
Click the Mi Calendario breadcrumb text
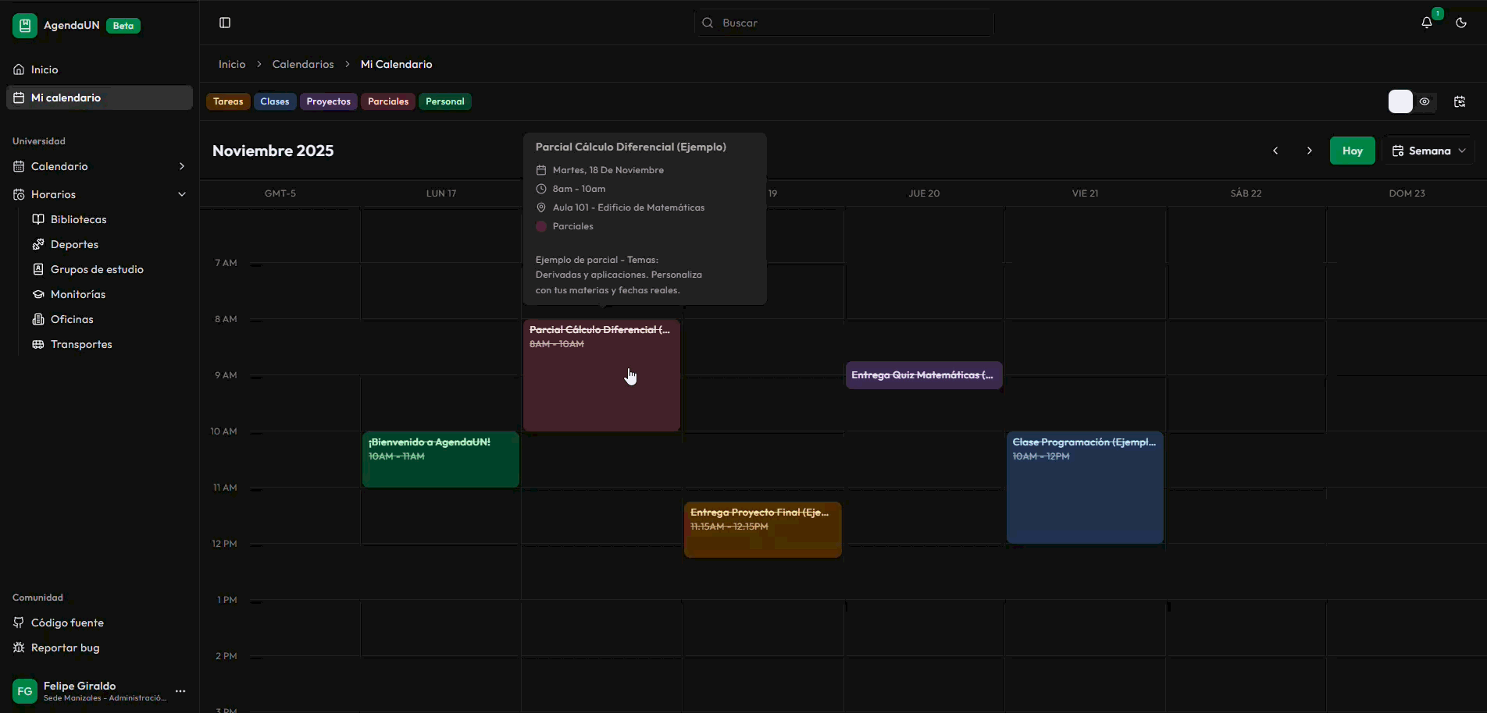point(396,64)
